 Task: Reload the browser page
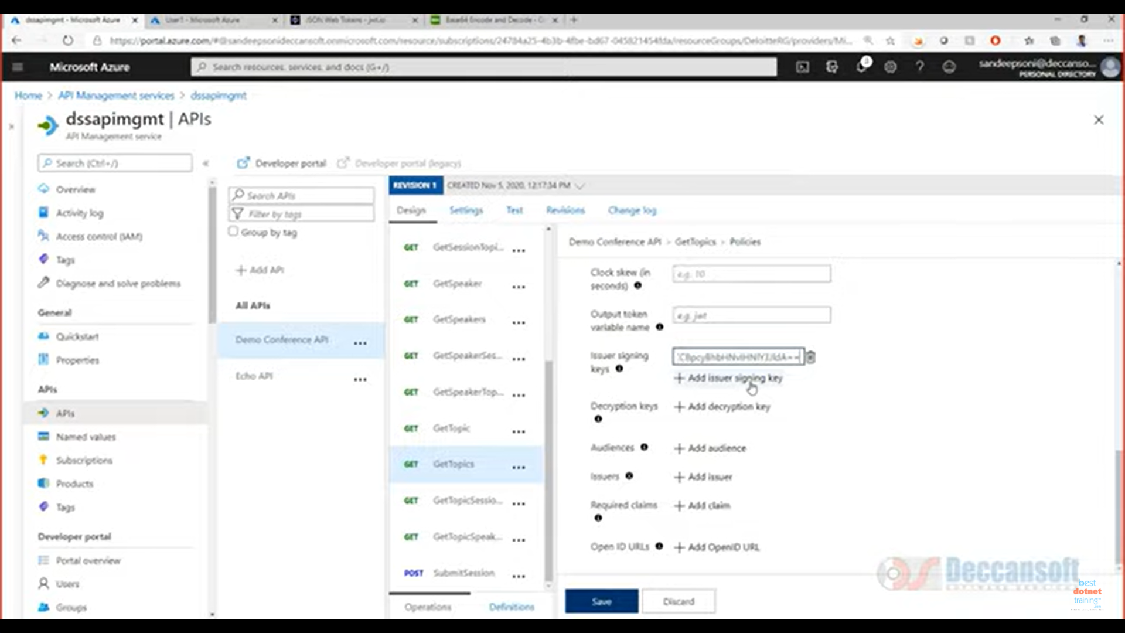[x=68, y=40]
